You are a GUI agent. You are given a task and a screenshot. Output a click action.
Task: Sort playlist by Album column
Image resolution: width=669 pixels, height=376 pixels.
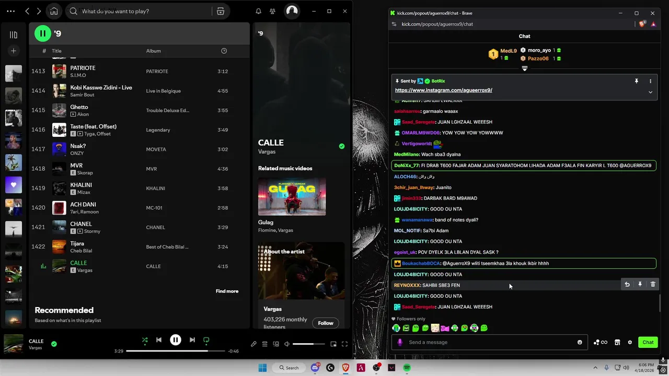153,51
